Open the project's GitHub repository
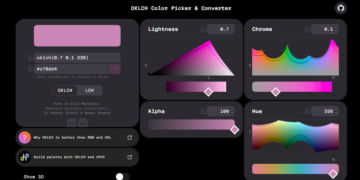 tap(341, 8)
